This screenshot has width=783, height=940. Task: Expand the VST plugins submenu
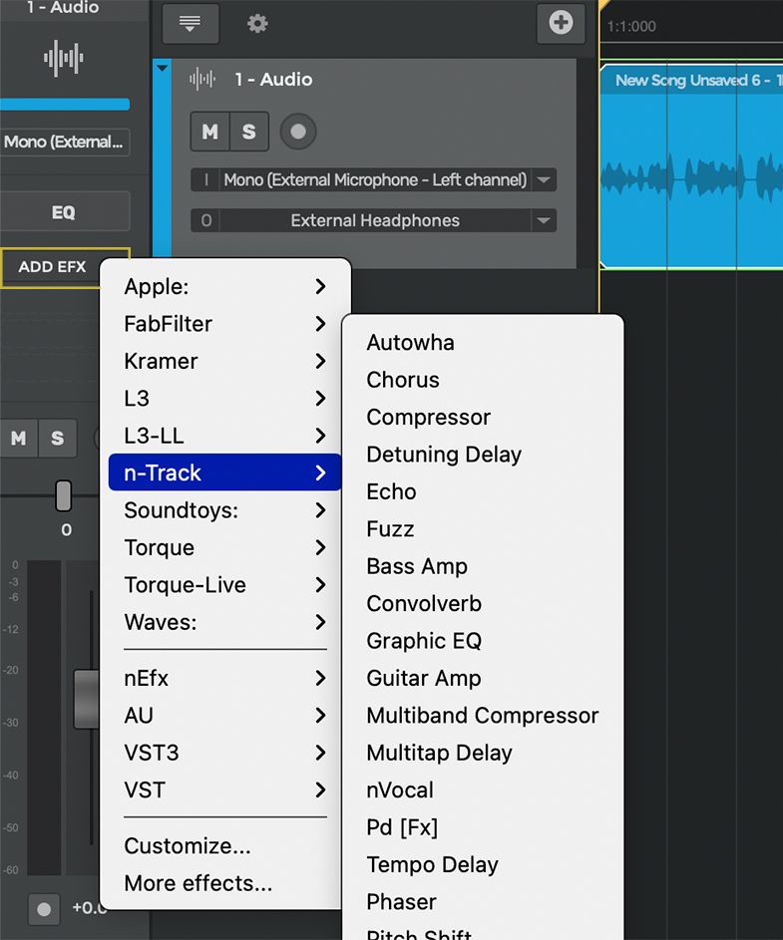(224, 789)
